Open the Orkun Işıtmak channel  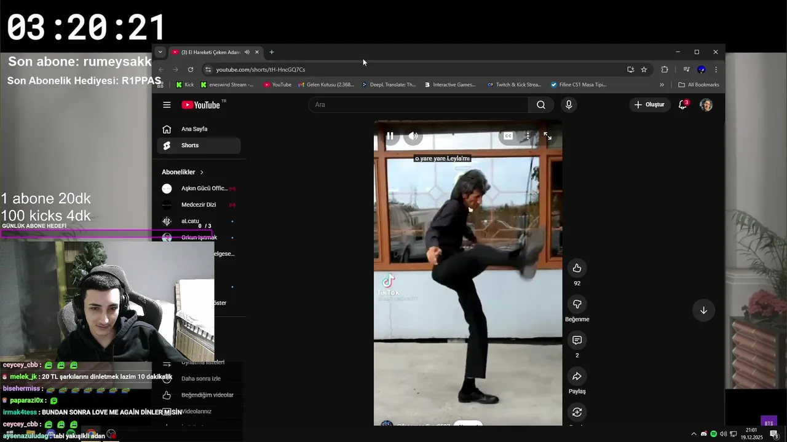point(199,238)
